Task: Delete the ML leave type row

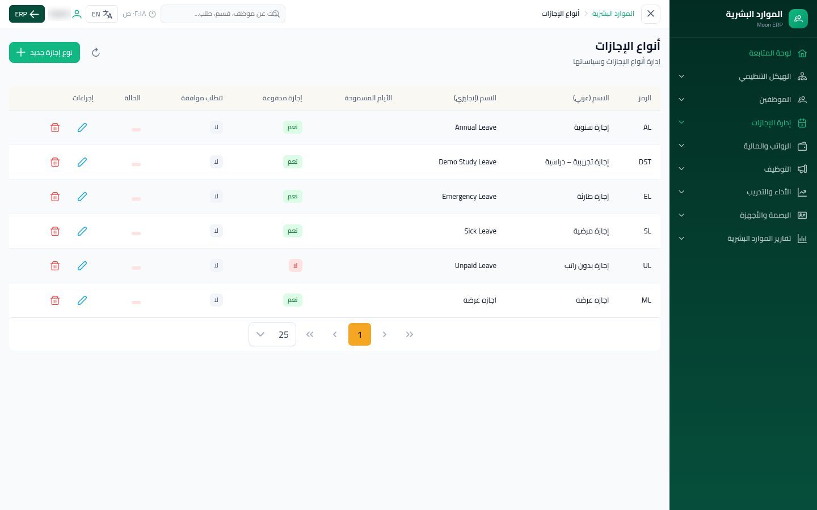Action: [x=55, y=300]
